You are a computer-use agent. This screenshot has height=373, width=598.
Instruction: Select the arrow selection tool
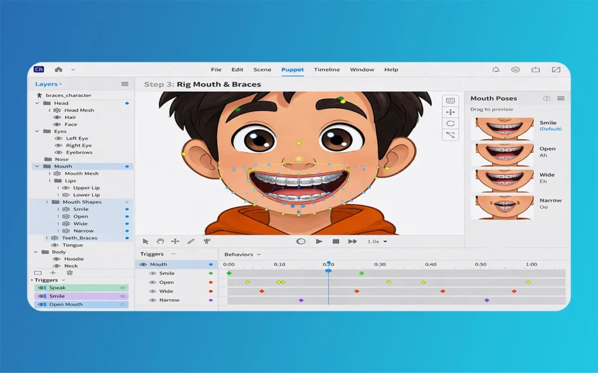pyautogui.click(x=145, y=241)
